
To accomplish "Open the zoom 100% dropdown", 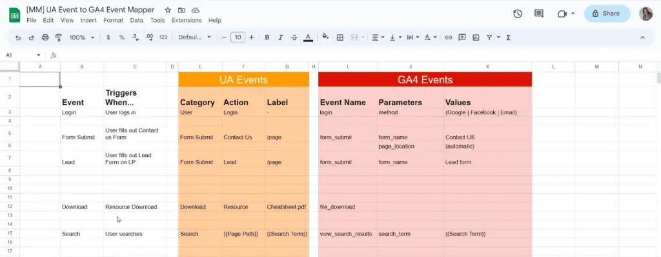I will 82,37.
